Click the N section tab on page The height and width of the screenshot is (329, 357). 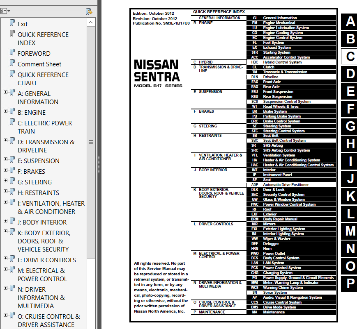click(350, 249)
